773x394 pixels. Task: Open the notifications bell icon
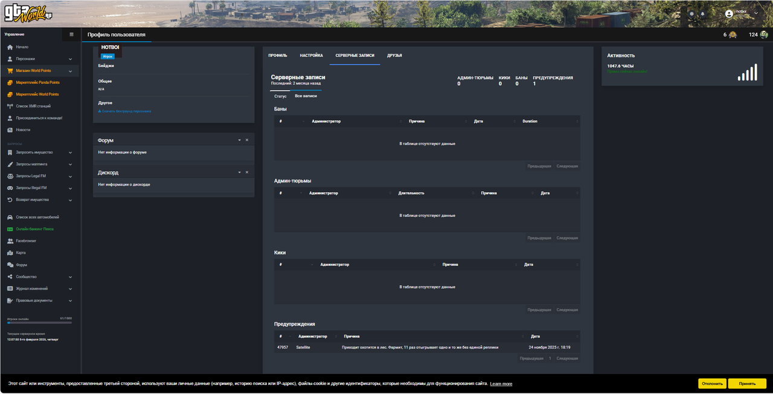click(x=702, y=13)
